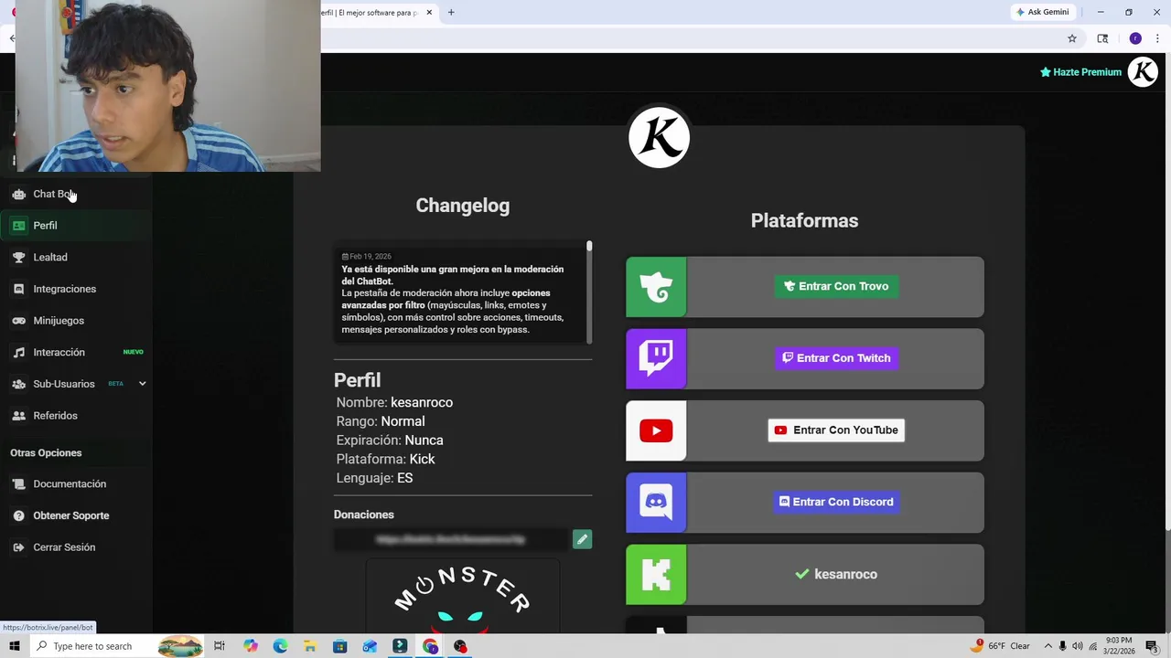Image resolution: width=1171 pixels, height=658 pixels.
Task: Click the Lealtad trophy icon
Action: click(x=18, y=258)
